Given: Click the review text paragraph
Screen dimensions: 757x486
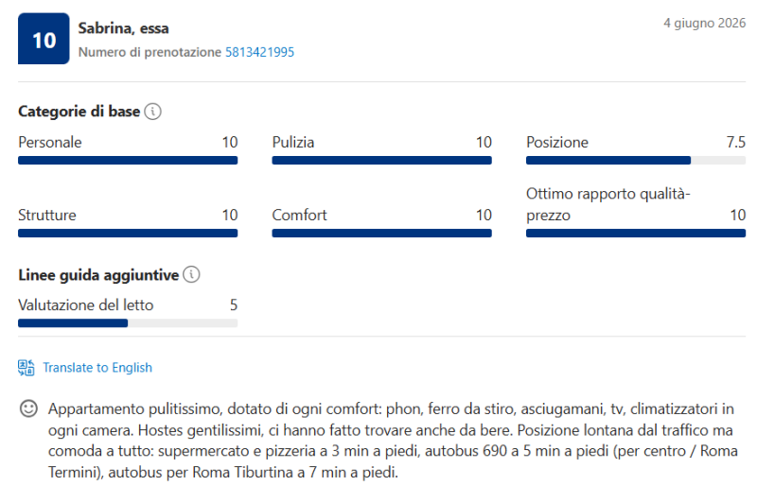Looking at the screenshot, I should point(393,441).
